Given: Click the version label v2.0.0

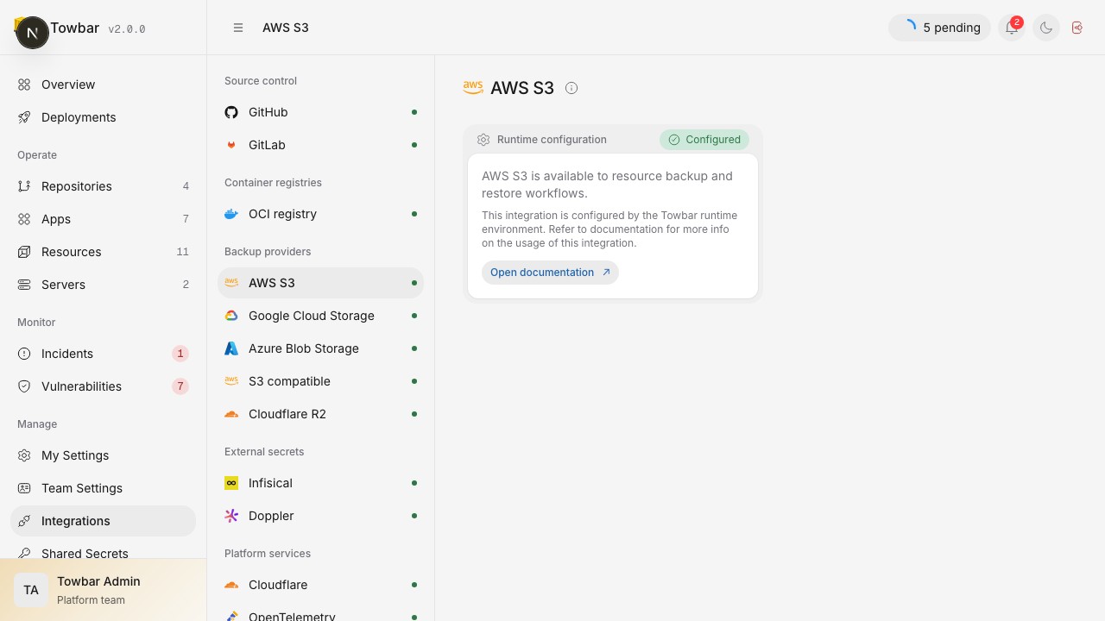Looking at the screenshot, I should [127, 28].
